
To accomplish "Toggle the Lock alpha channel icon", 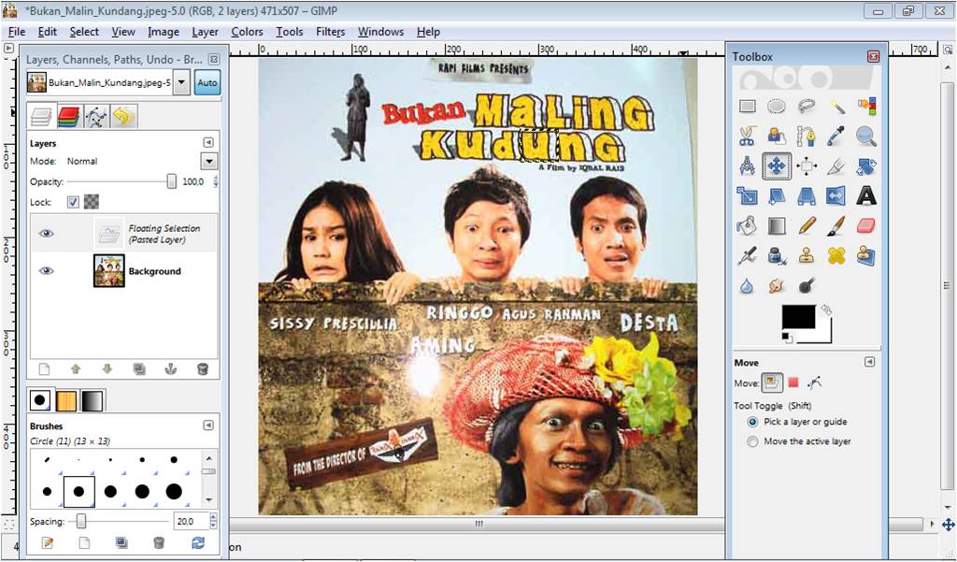I will tap(92, 202).
